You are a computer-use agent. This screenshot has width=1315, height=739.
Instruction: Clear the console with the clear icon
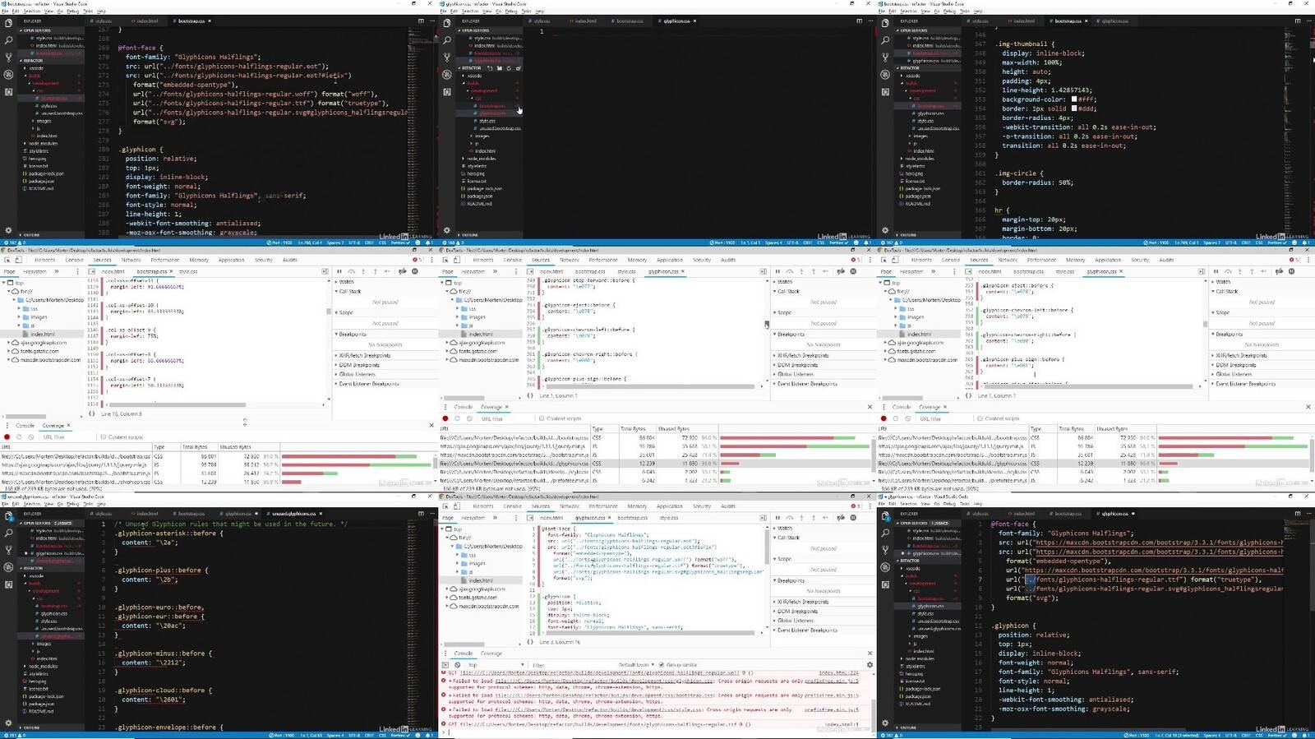458,665
